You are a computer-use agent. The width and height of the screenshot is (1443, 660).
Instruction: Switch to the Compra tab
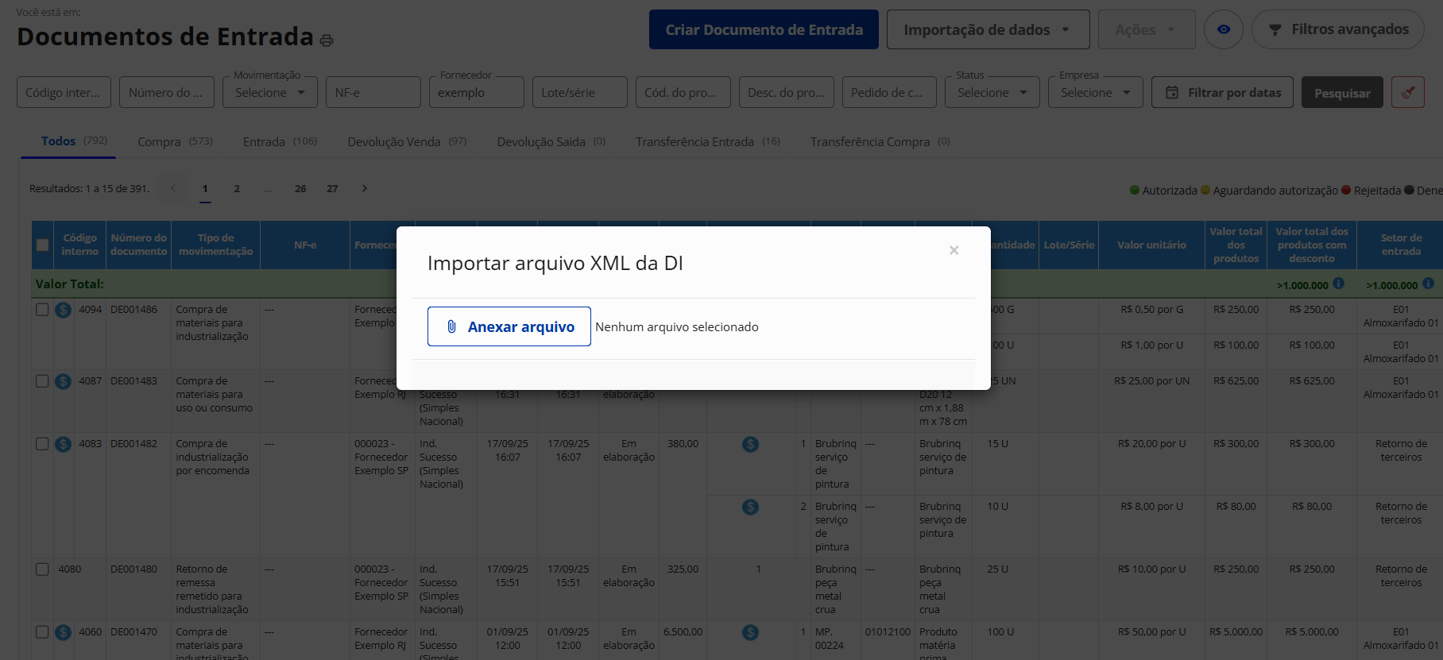tap(174, 141)
